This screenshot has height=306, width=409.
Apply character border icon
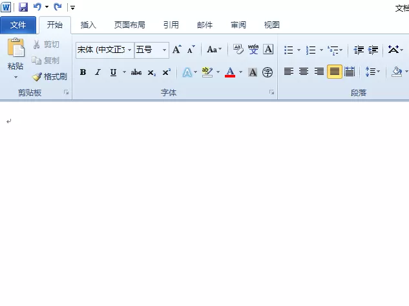(x=268, y=50)
